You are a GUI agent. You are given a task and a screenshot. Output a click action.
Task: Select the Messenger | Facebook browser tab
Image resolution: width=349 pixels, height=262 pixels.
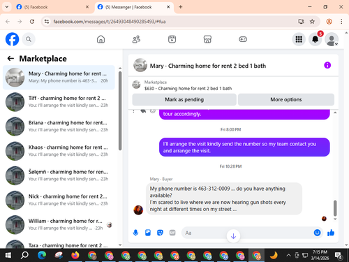(x=134, y=7)
